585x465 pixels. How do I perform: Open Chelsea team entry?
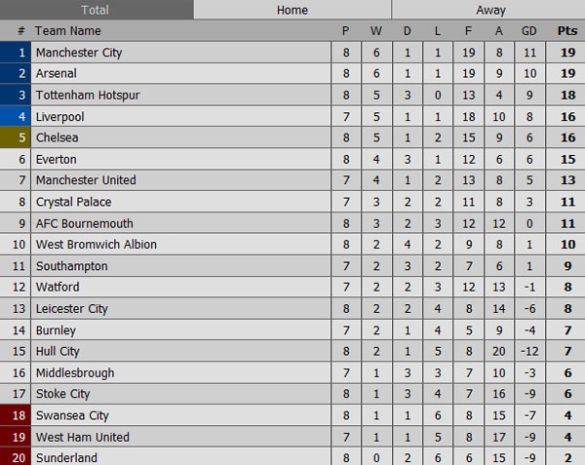[x=57, y=138]
